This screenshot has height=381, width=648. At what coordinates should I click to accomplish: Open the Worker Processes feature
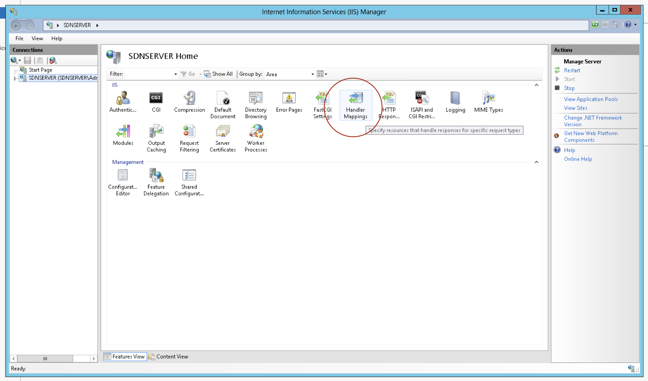point(256,138)
